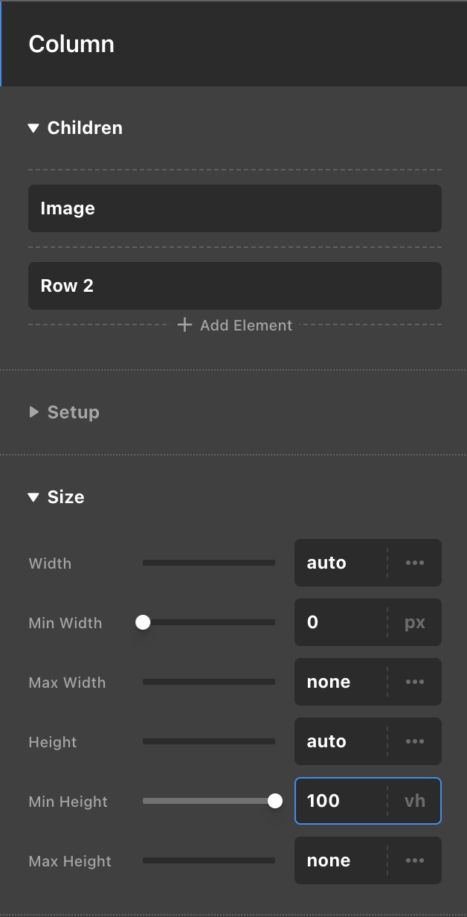Open Max Width unit options ellipsis
Viewport: 467px width, 917px height.
click(x=415, y=682)
